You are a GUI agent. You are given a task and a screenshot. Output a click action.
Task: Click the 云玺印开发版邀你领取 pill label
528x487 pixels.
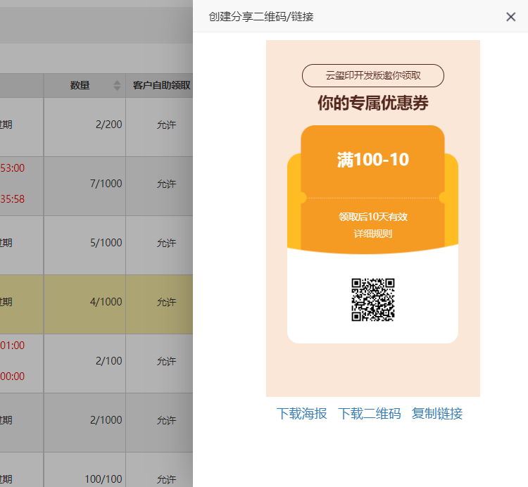tap(372, 75)
